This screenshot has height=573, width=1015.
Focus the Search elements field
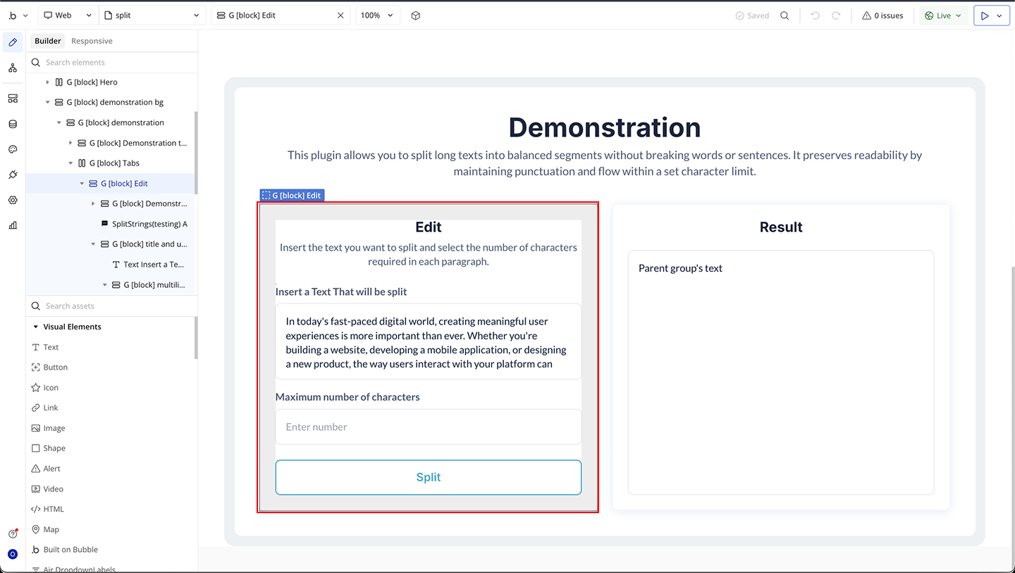[112, 63]
